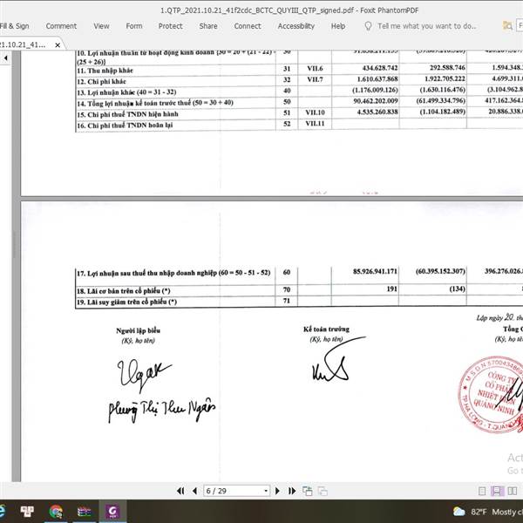Click the lightbulb Tell me icon
The image size is (523, 523).
pos(368,26)
